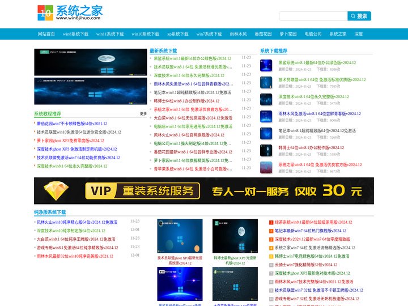
Task: Click the rank 5 badge beside 韩博士win7电竞绿色版
Action: tap(271, 257)
